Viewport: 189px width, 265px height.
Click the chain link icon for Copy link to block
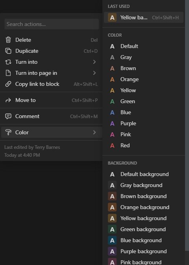click(8, 84)
